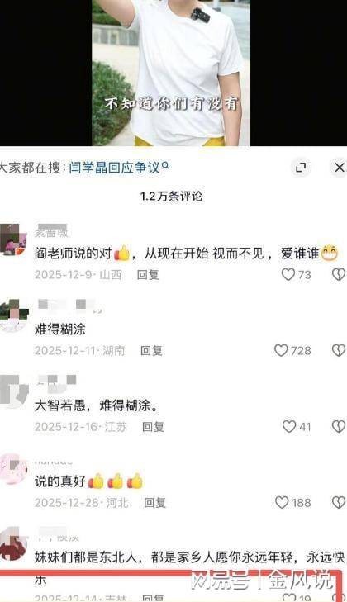Dislike the Hunan 难得糊涂 comment
Viewport: 347px width, 602px height.
[x=339, y=350]
